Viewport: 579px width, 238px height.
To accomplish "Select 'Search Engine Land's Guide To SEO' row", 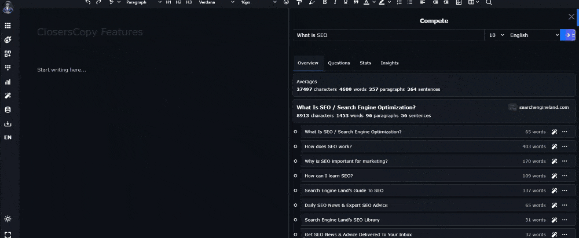I will click(x=438, y=191).
